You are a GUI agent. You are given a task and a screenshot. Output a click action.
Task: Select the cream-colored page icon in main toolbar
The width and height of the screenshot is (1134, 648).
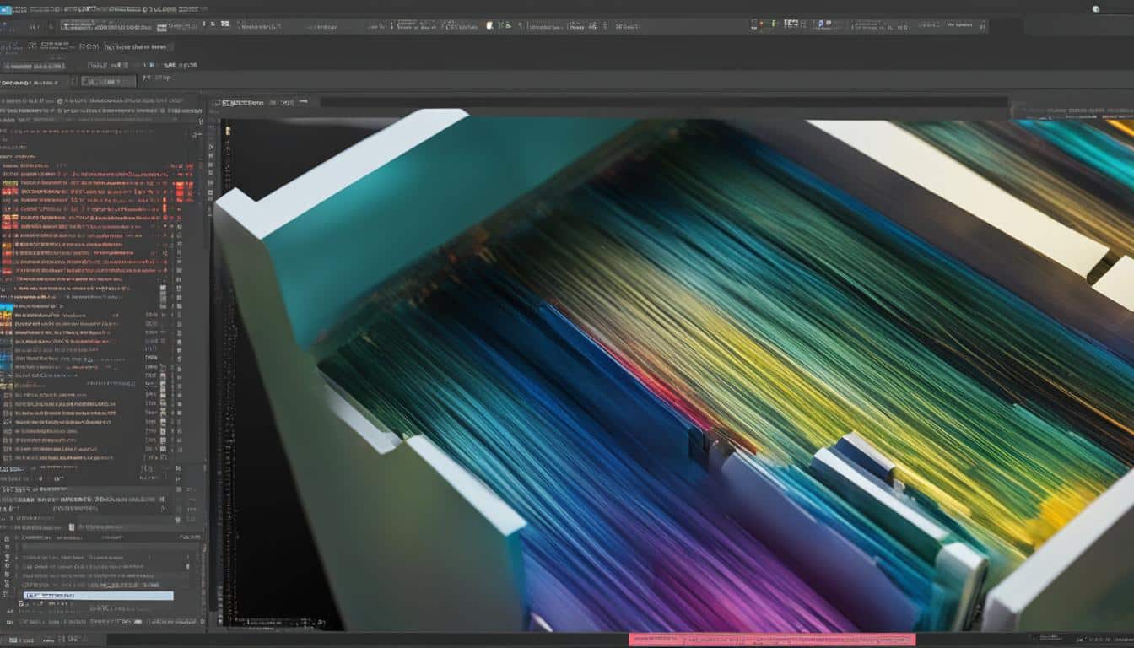pyautogui.click(x=489, y=26)
